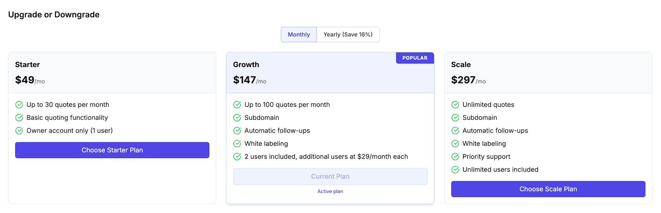Switch billing to Yearly (Save 16%)
661x213 pixels.
348,34
